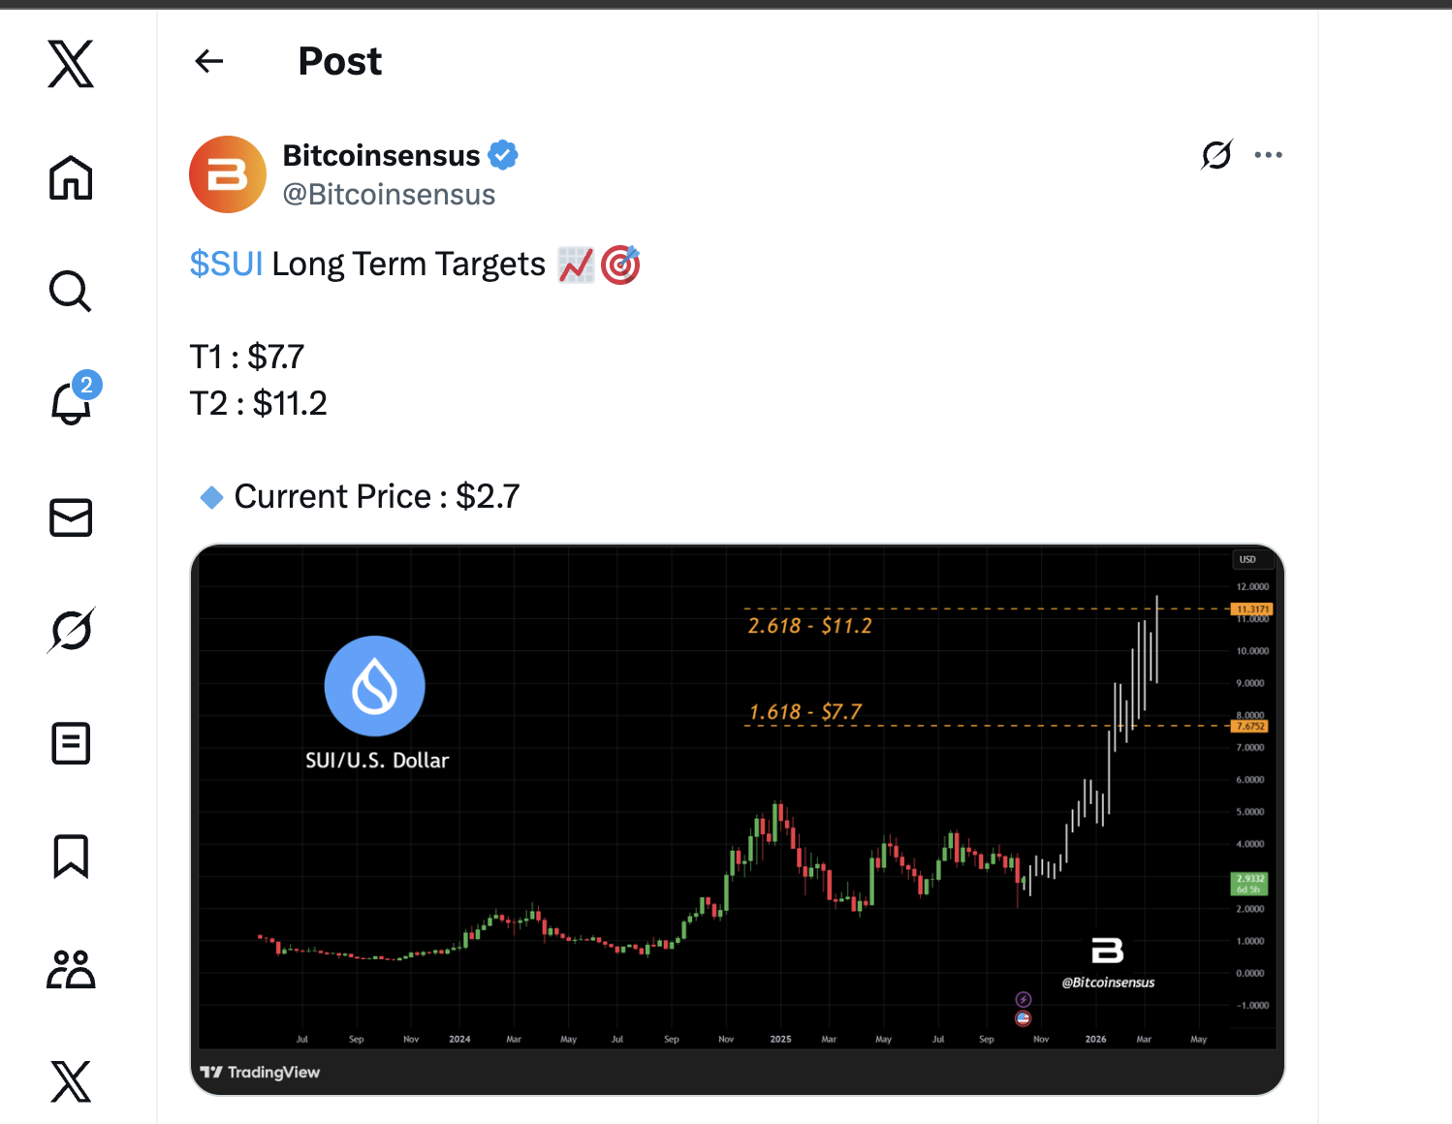Open Lists from the sidebar
Screen dimensions: 1452x1124
pos(71,744)
